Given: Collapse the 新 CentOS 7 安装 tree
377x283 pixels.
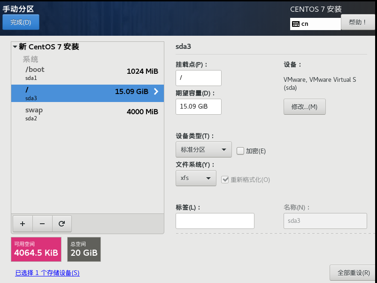Looking at the screenshot, I should coord(15,47).
